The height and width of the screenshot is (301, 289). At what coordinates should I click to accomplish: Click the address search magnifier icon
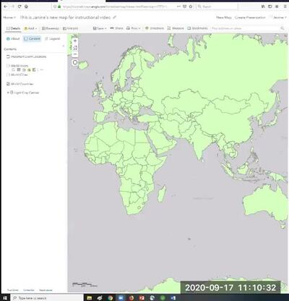coord(282,28)
